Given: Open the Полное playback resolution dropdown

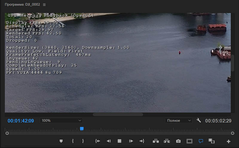Looking at the screenshot, I should (179, 121).
